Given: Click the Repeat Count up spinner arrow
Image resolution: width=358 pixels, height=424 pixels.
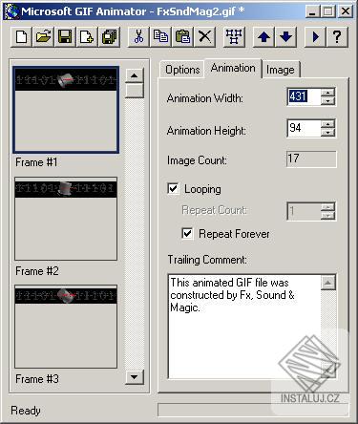Looking at the screenshot, I should pyautogui.click(x=327, y=207).
